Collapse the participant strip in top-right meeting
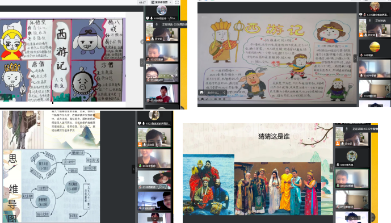This screenshot has width=391, height=223. pyautogui.click(x=355, y=58)
